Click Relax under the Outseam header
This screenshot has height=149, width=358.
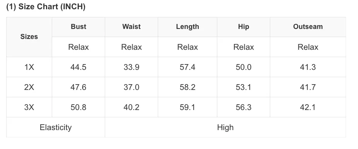[308, 47]
